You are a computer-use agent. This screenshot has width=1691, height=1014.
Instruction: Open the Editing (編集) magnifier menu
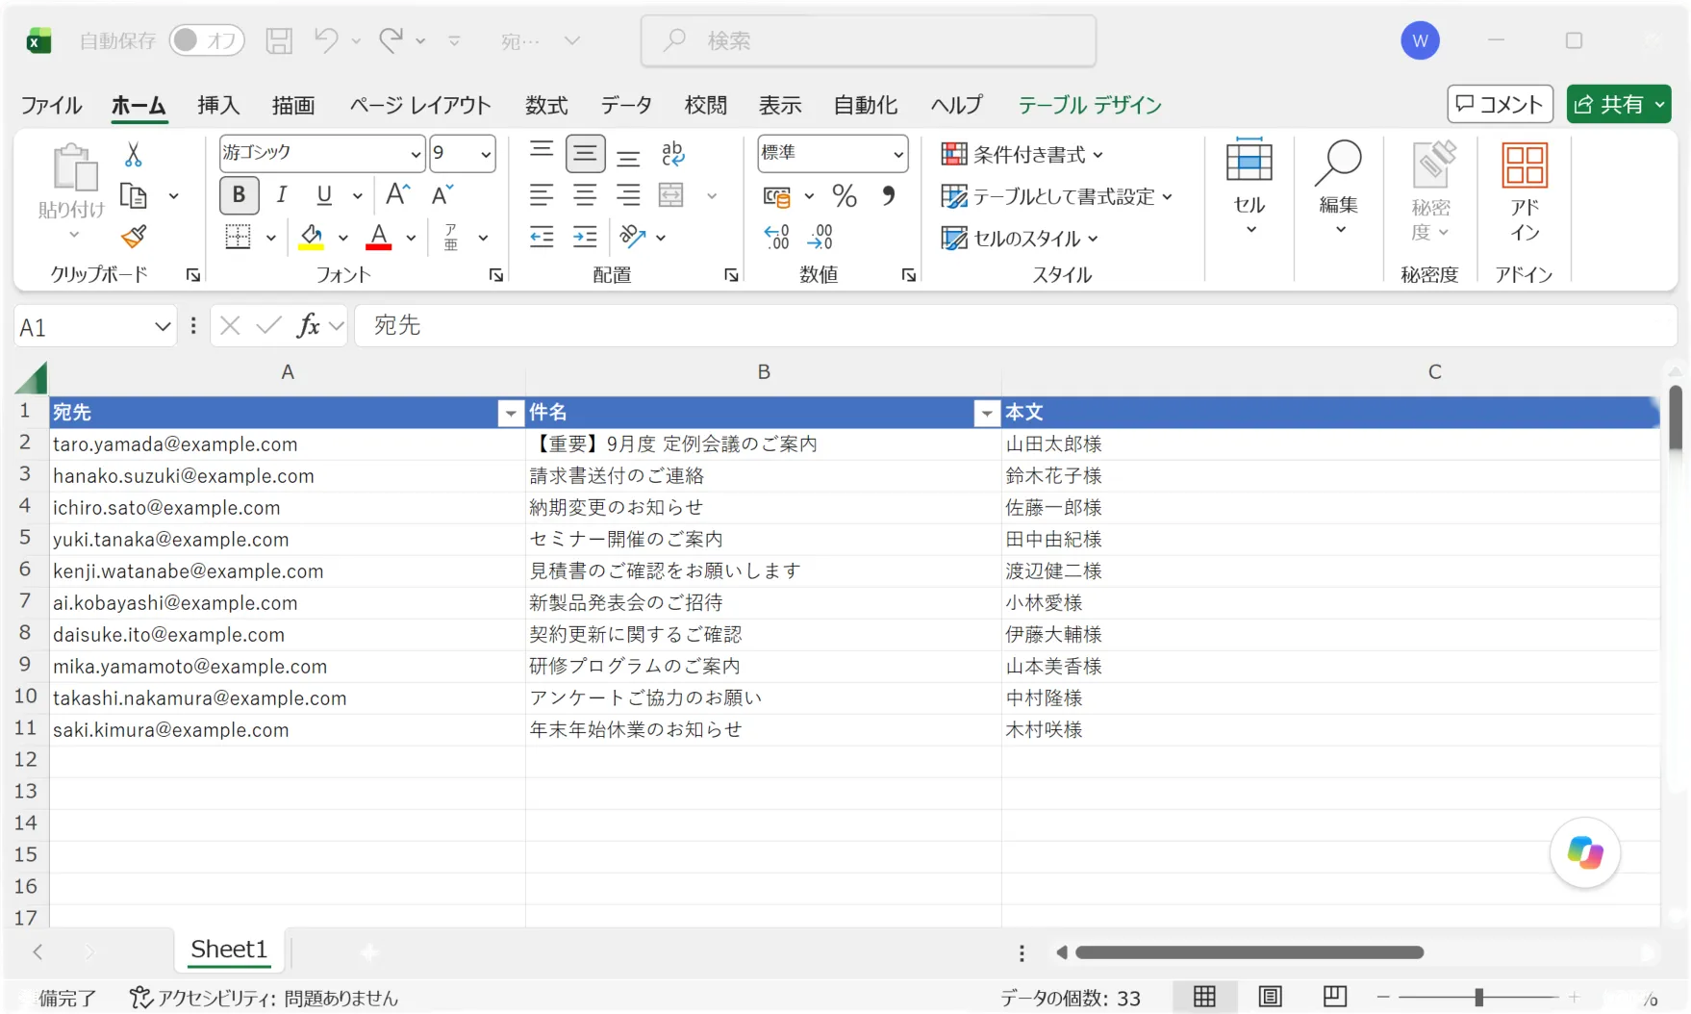(1338, 188)
